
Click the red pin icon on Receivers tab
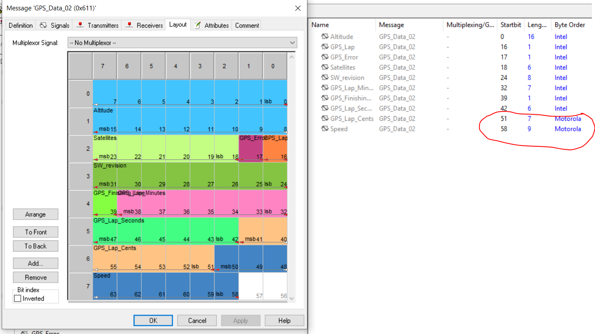coord(129,25)
